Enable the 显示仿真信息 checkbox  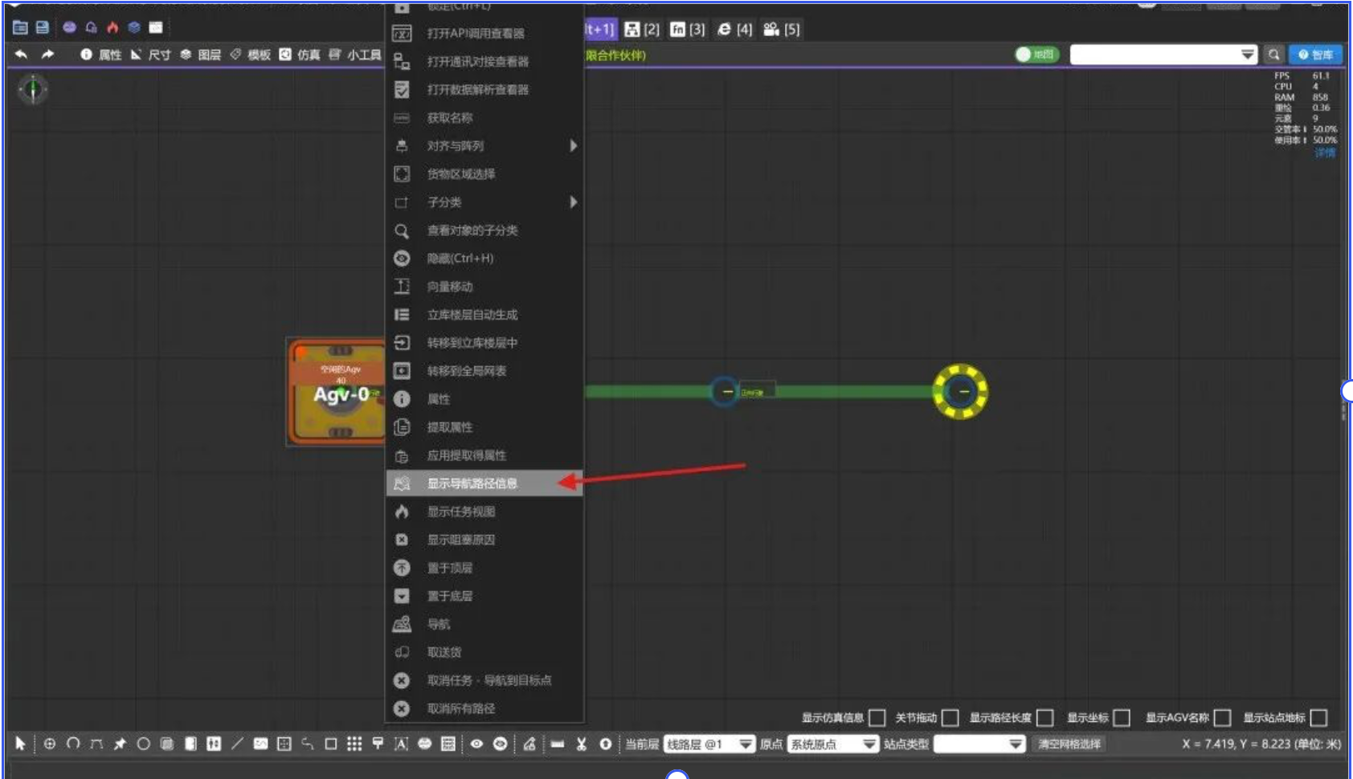(877, 718)
